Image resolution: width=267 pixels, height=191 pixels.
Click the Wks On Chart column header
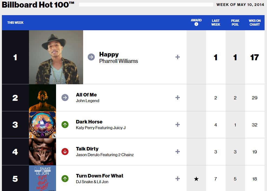pyautogui.click(x=255, y=22)
